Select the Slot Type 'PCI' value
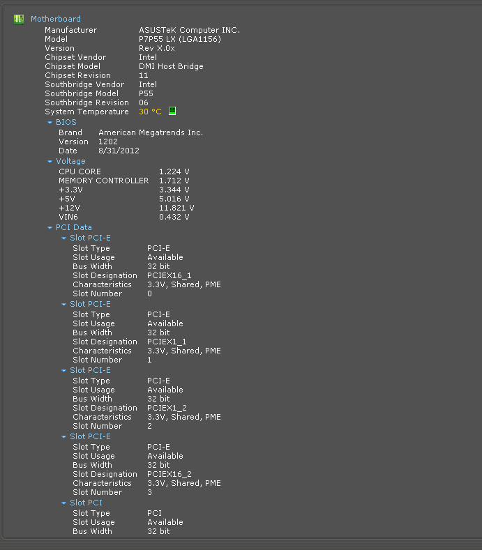This screenshot has height=550, width=482. click(154, 513)
